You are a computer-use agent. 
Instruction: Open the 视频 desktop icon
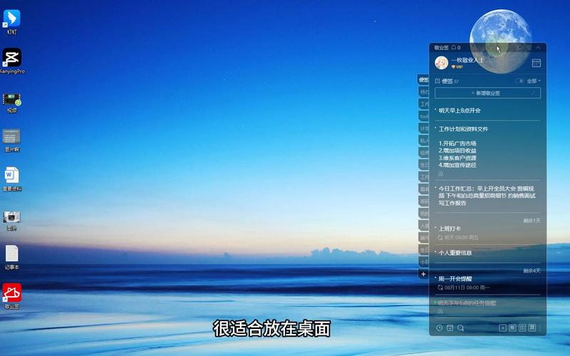[11, 103]
